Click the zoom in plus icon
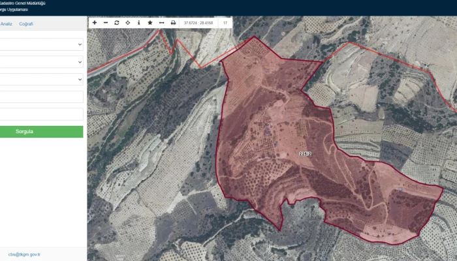 coord(95,22)
